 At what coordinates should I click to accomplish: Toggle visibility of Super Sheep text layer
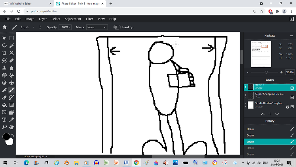pos(292,97)
